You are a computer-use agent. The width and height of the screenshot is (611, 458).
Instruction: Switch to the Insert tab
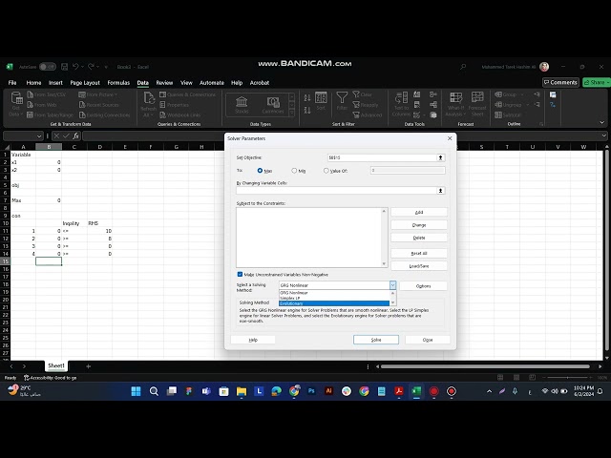[55, 83]
